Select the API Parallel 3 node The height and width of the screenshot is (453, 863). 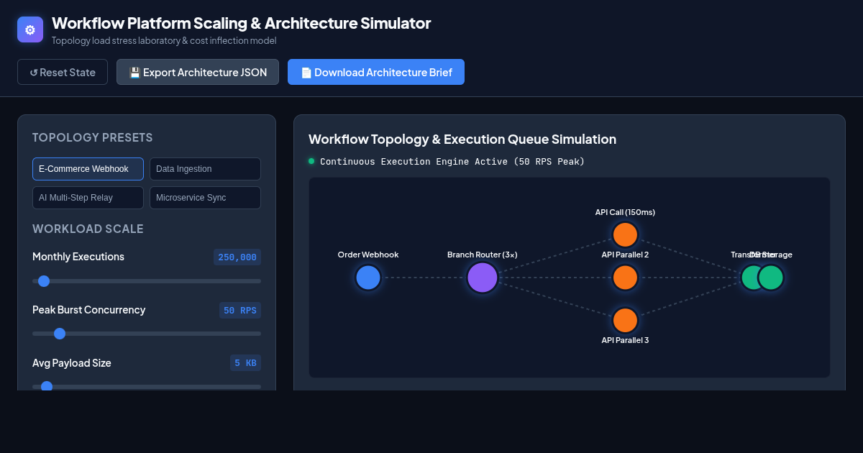click(x=625, y=321)
